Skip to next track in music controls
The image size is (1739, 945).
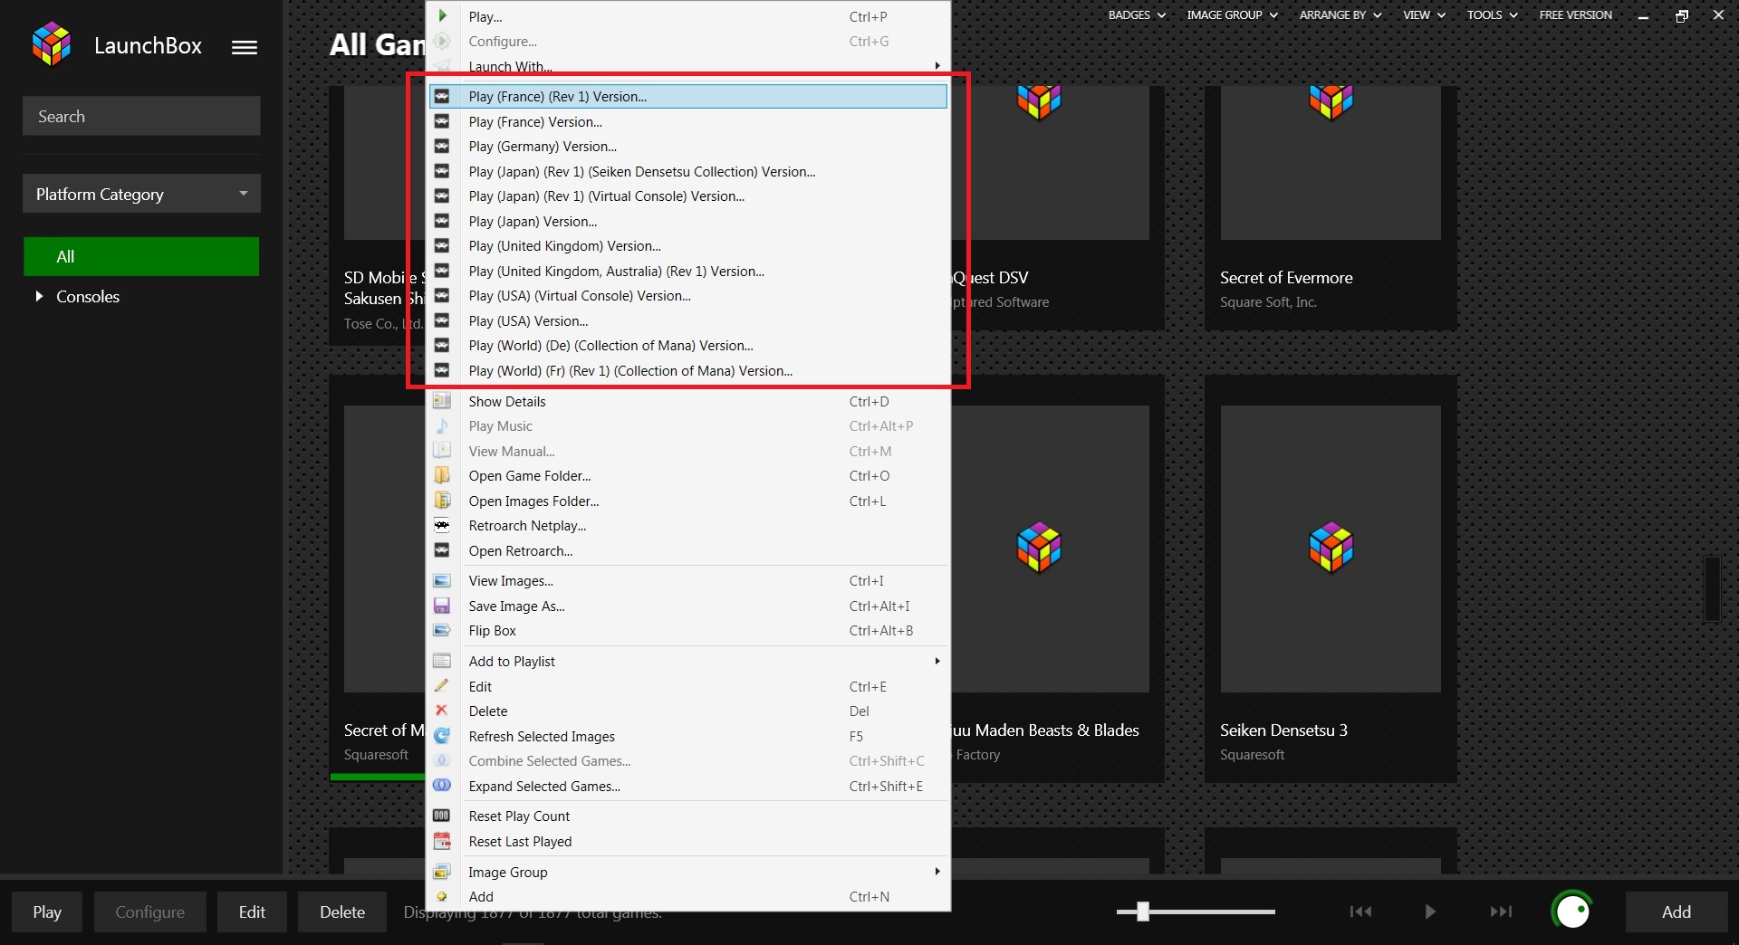1501,912
